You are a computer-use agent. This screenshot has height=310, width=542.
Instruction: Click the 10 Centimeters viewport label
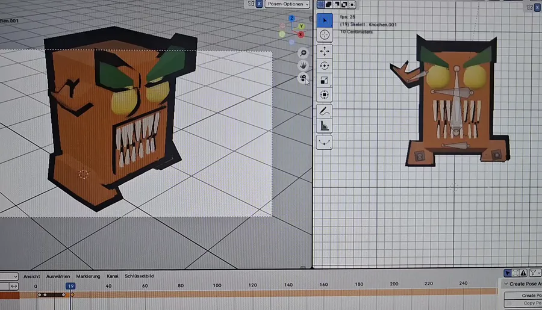tap(357, 32)
